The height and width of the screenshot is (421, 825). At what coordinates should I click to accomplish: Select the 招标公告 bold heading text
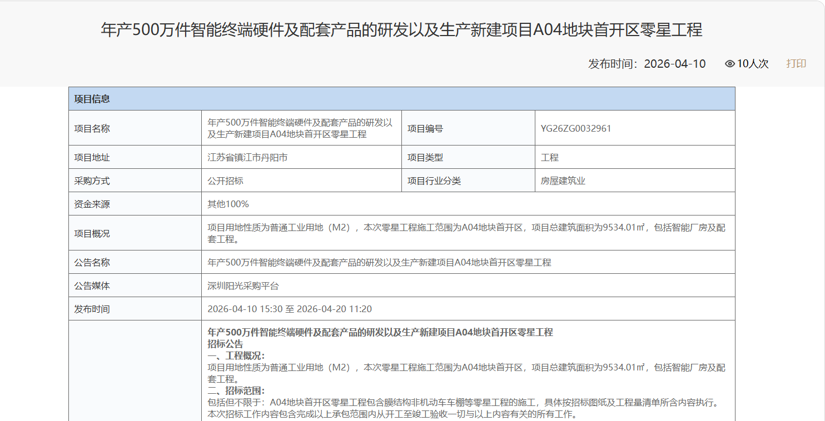225,343
